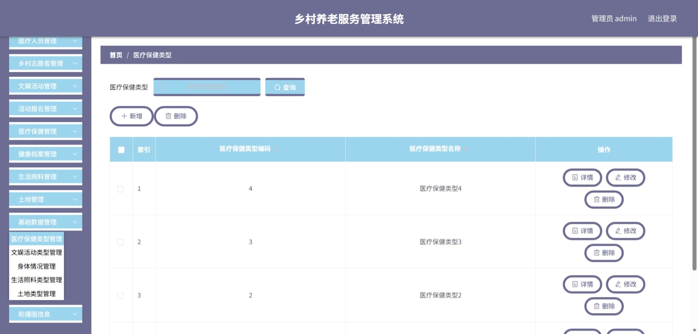Check the checkbox for row 医疗保健类型3

(120, 242)
